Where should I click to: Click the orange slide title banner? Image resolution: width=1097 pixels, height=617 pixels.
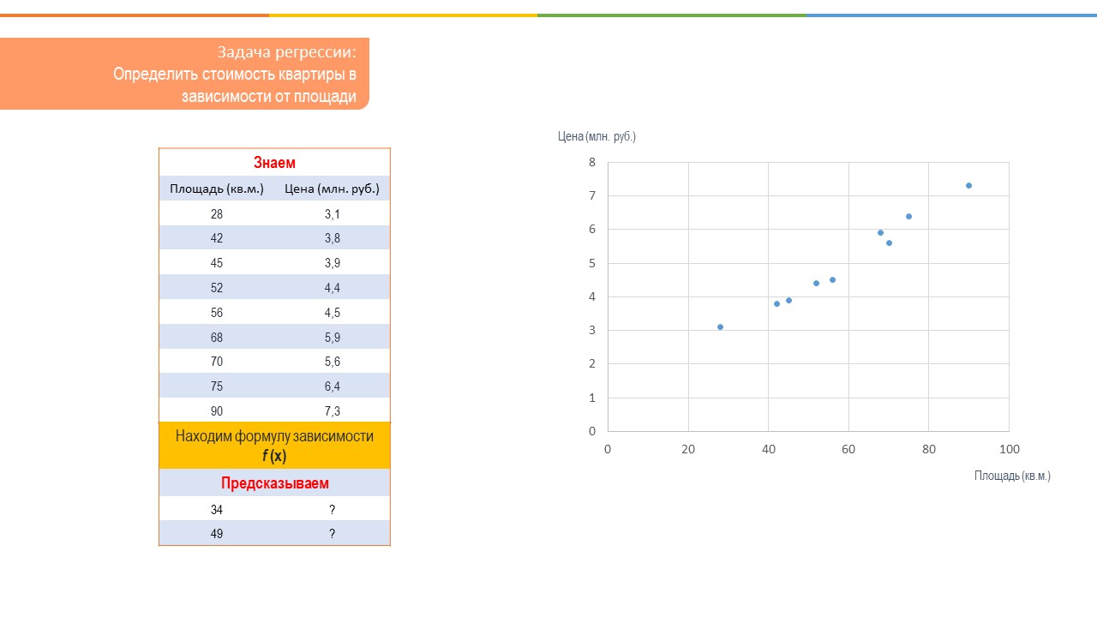184,74
